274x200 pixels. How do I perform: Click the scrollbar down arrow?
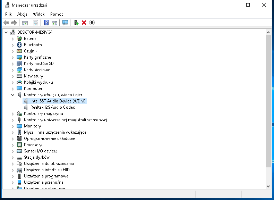coord(268,186)
